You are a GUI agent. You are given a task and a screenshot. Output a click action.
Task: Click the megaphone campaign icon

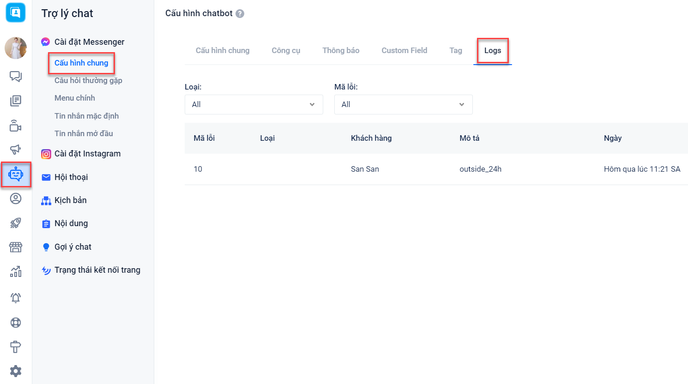pyautogui.click(x=16, y=149)
